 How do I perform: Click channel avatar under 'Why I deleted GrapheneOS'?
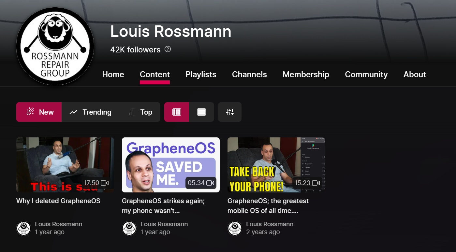coord(23,228)
